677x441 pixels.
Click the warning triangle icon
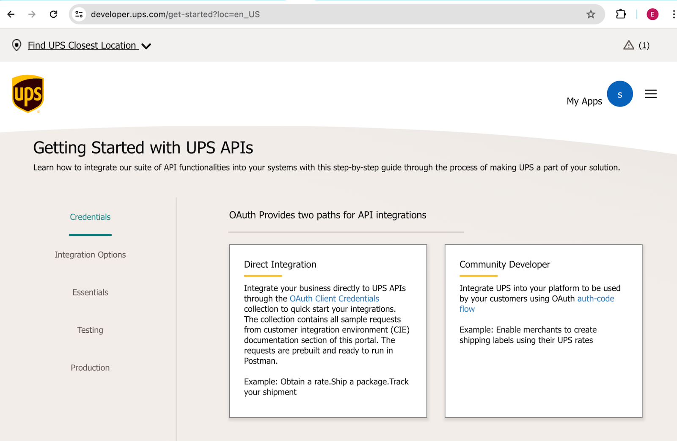(x=628, y=45)
